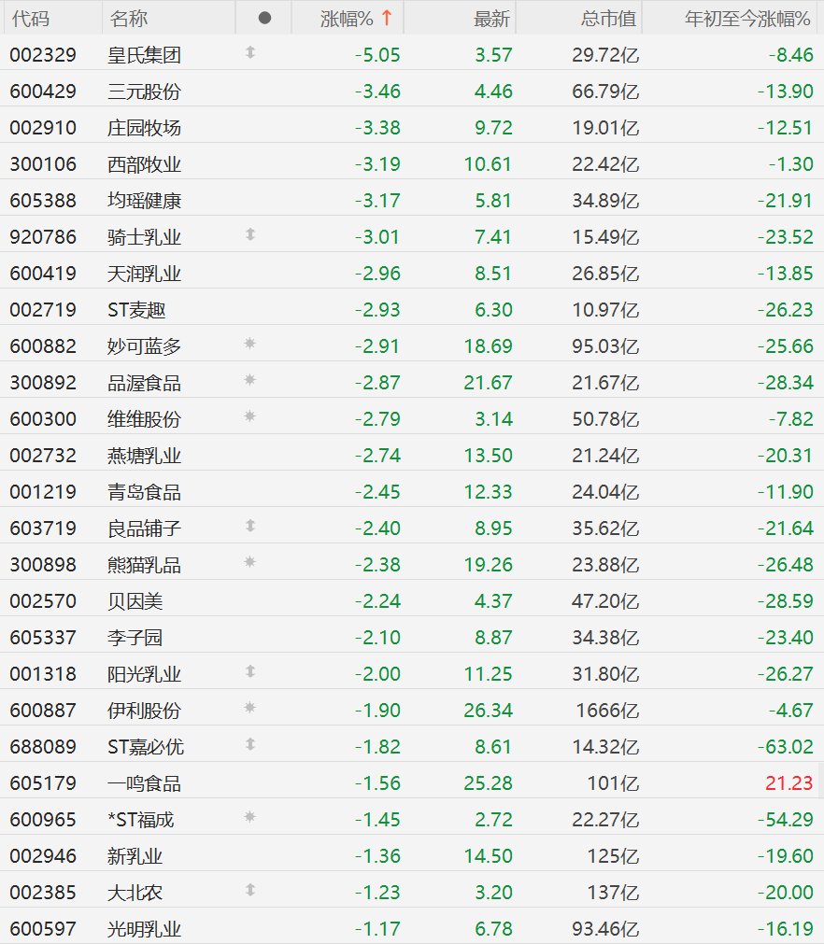Viewport: 824px width, 944px height.
Task: Click the starburst icon next to 伊利股份
Action: (x=250, y=708)
